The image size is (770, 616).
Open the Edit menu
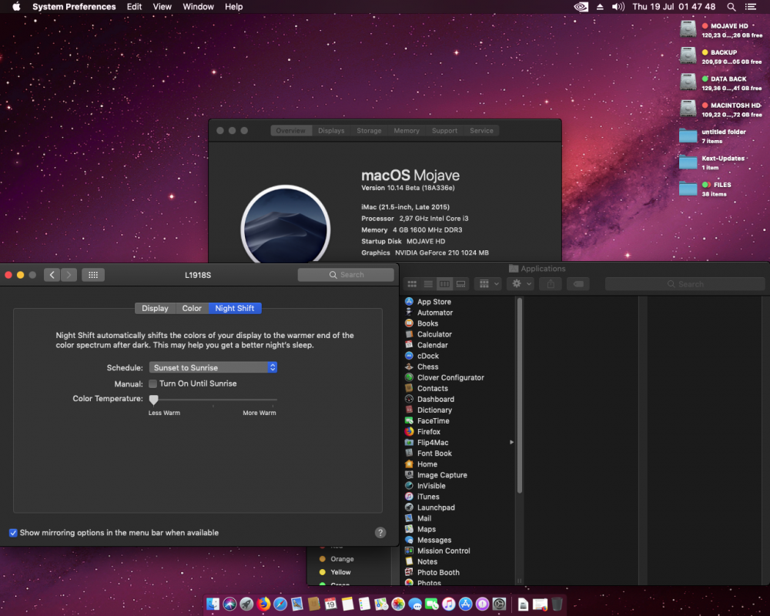134,7
